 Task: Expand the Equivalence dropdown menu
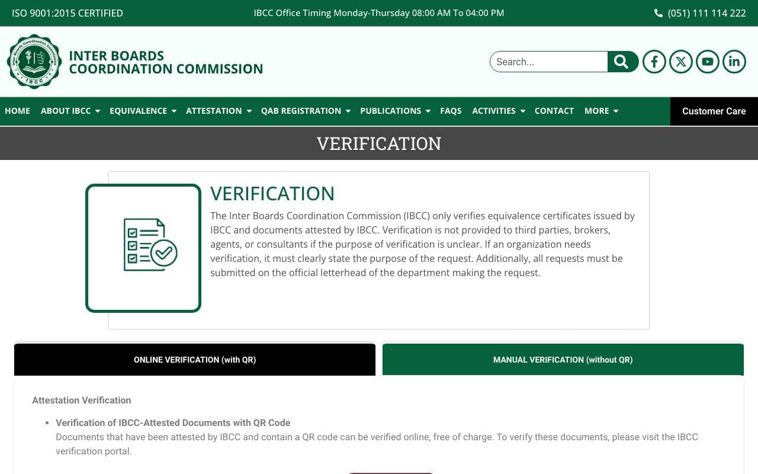tap(143, 111)
